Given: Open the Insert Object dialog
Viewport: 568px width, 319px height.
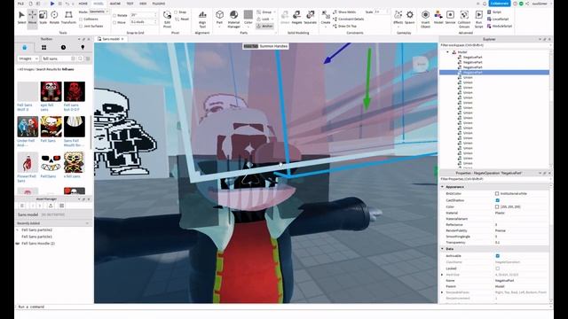Looking at the screenshot, I should [x=425, y=19].
